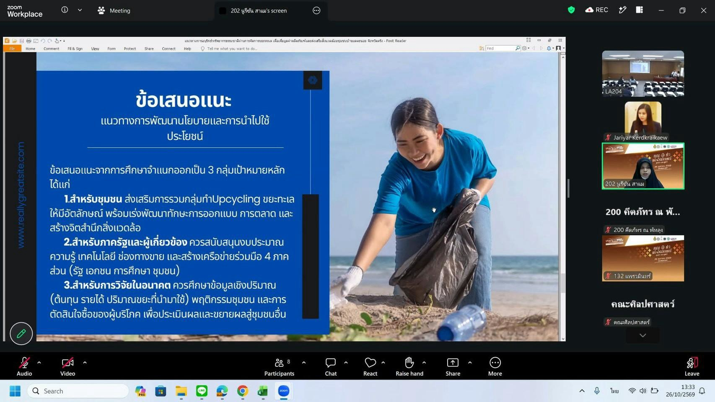715x402 pixels.
Task: Open the React emoji menu
Action: tap(370, 366)
